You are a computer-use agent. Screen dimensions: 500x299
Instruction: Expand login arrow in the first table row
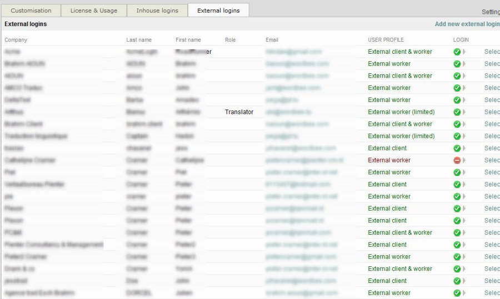[x=464, y=52]
